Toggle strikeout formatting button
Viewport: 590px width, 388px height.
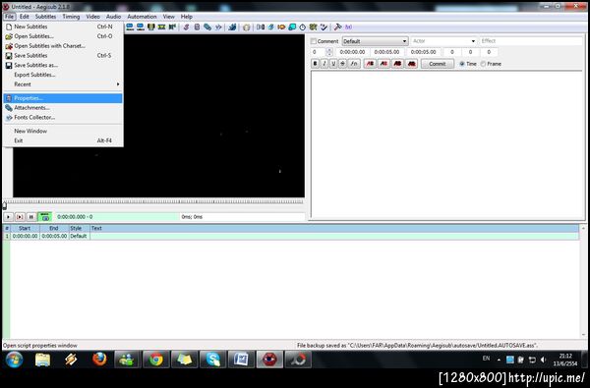point(342,64)
